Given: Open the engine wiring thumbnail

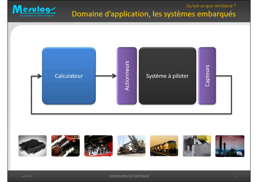Looking at the screenshot, I should tap(98, 146).
